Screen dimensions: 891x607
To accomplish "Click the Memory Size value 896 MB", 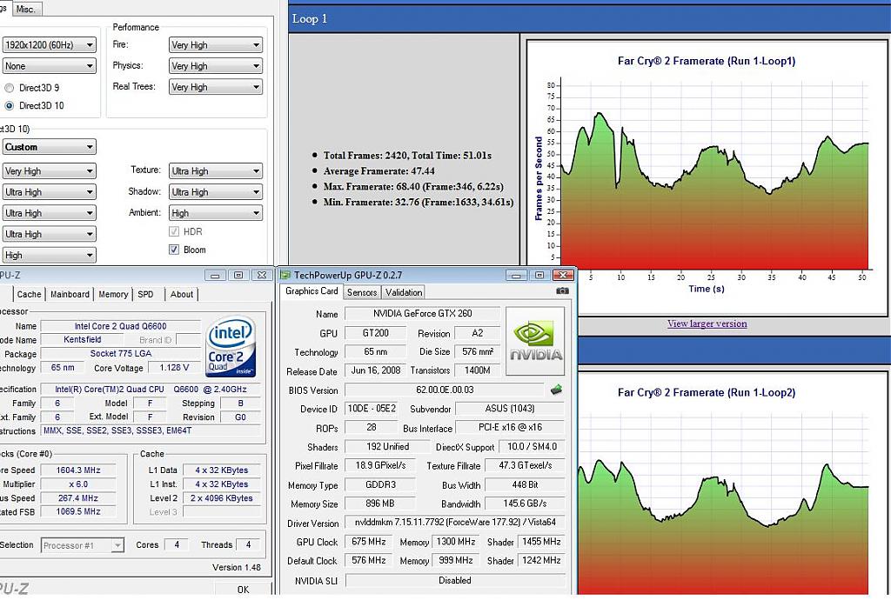I will [380, 504].
